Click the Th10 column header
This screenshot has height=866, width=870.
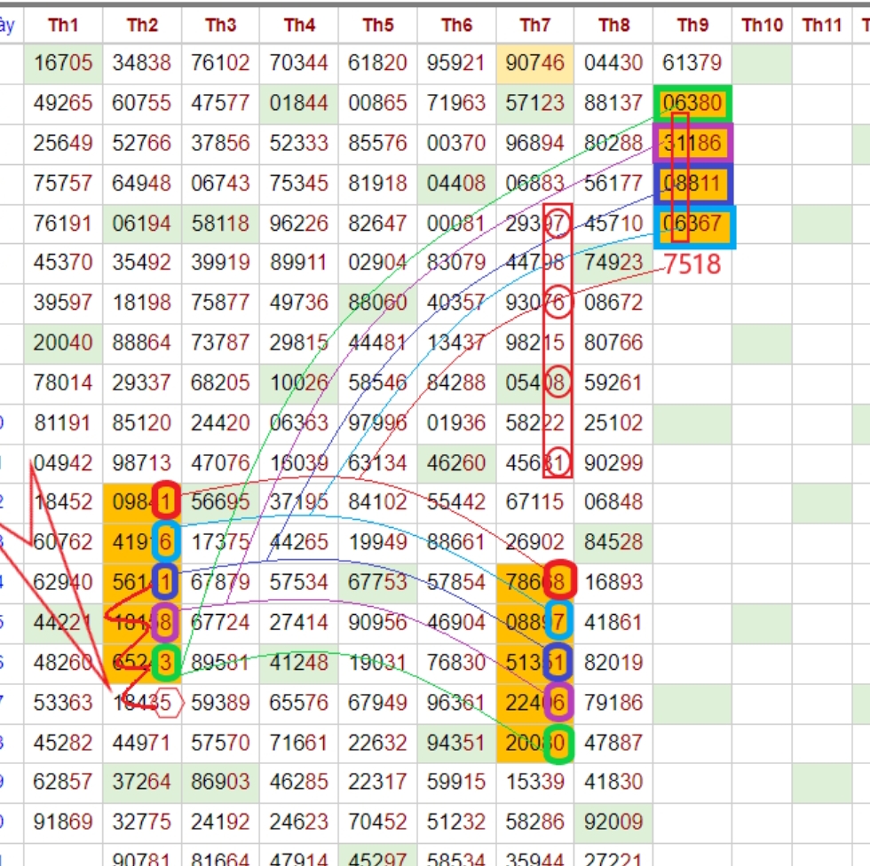point(762,25)
